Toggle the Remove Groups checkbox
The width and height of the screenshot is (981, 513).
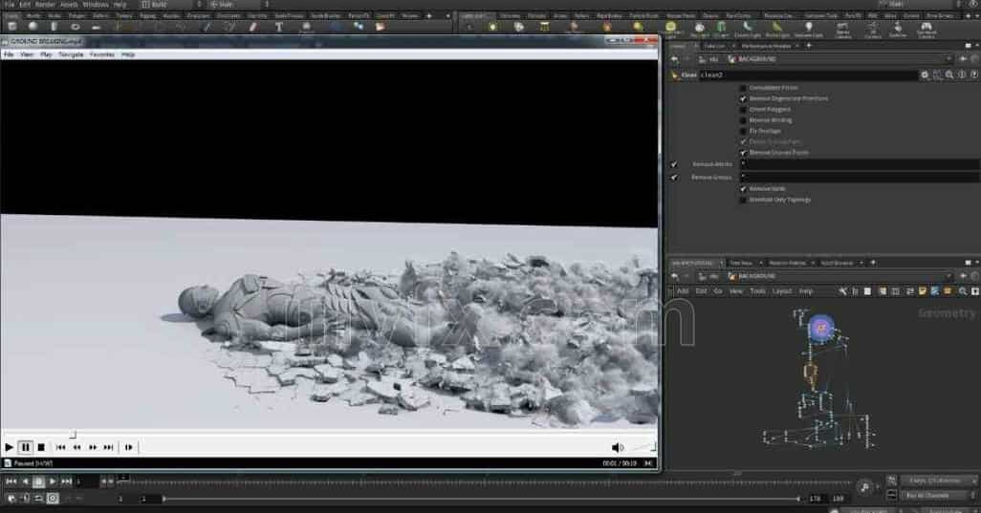[x=674, y=178]
